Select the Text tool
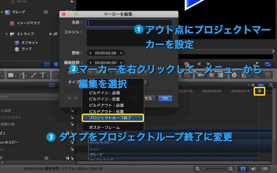The height and width of the screenshot is (173, 277). (42, 75)
